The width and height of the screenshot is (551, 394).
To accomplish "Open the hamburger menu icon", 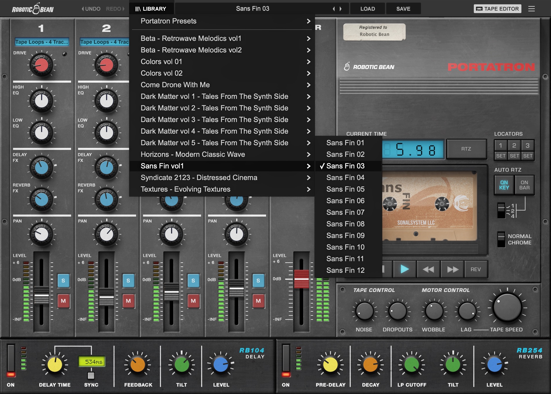I will pos(531,9).
